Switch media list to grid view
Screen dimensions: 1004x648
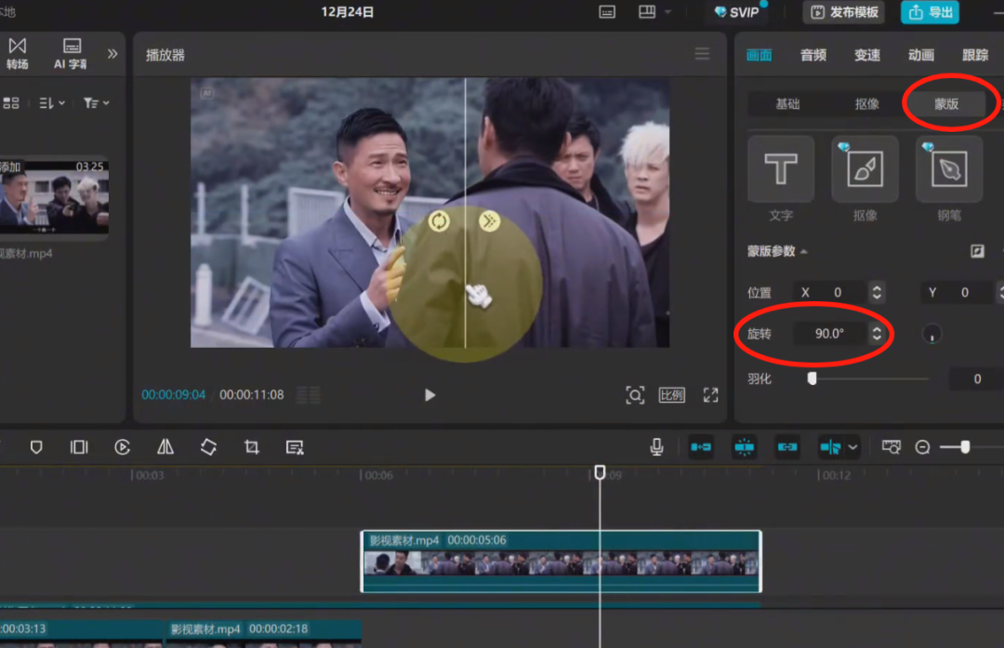(x=11, y=103)
